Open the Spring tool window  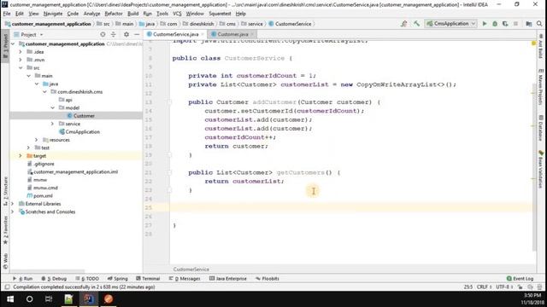click(118, 279)
